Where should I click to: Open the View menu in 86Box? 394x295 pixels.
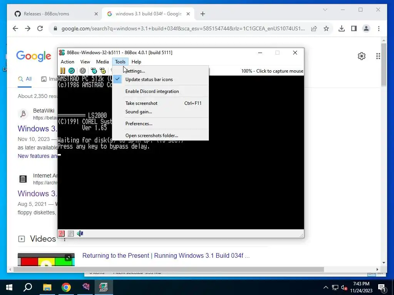tap(85, 62)
